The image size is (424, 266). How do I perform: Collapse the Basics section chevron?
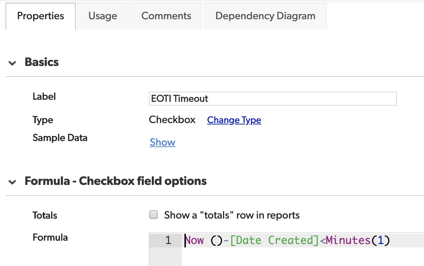tap(12, 63)
